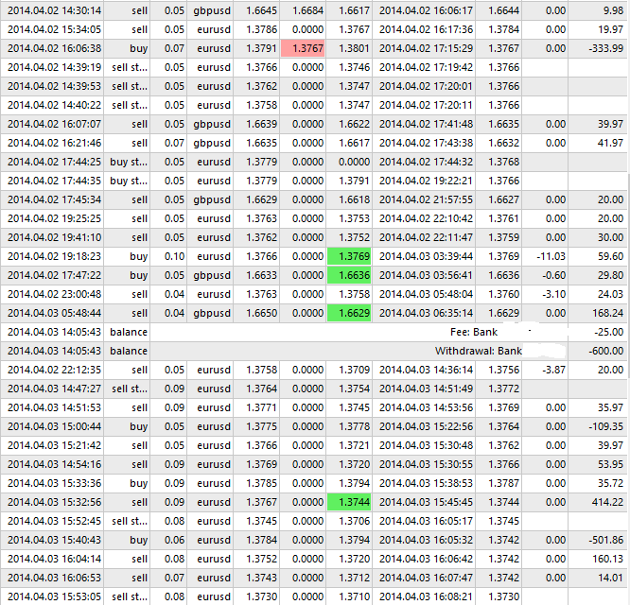Click open time 2014.04.02 14:40:22
This screenshot has width=630, height=605.
click(x=54, y=105)
